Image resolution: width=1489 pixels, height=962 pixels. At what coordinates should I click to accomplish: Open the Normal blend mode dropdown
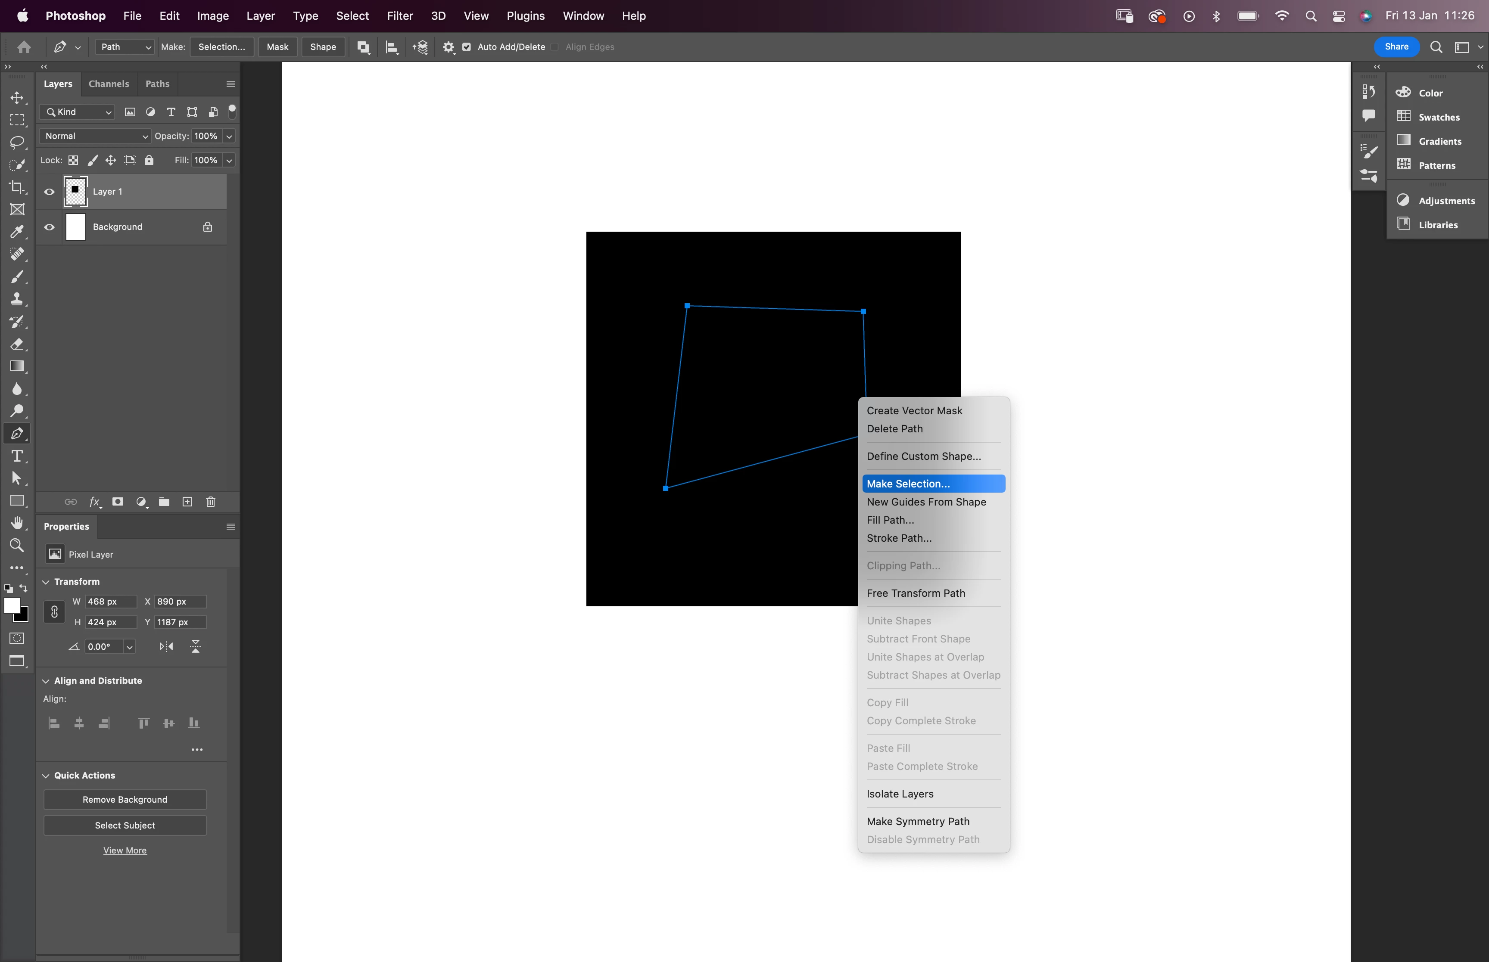[95, 136]
